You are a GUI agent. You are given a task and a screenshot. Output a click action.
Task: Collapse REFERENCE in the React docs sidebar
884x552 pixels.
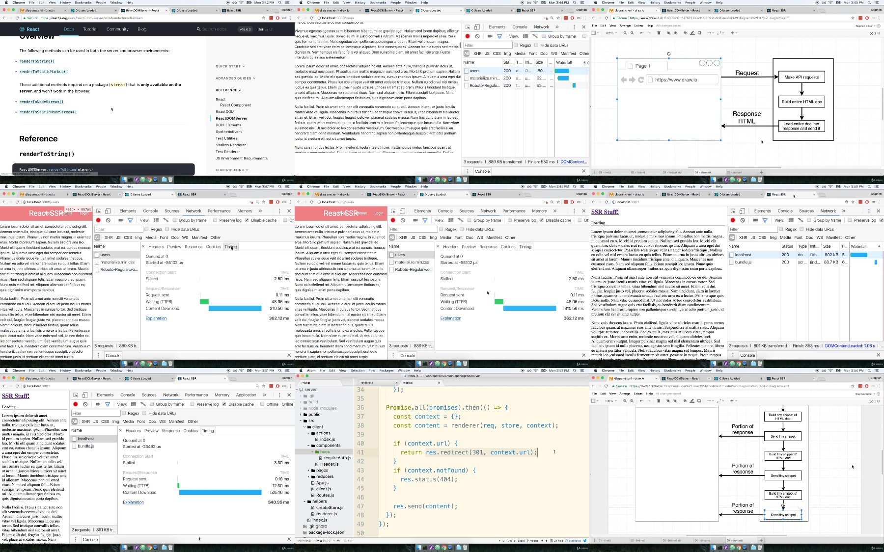(x=228, y=90)
